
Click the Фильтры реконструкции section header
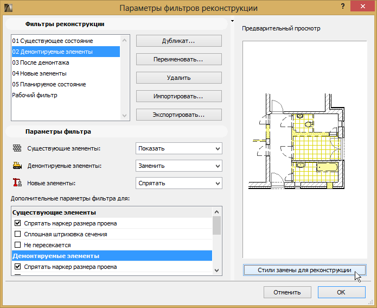pos(117,24)
